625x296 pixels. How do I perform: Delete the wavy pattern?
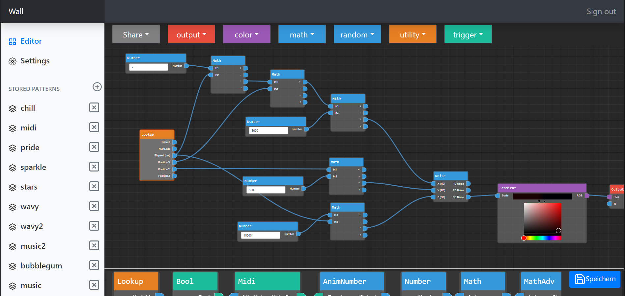[x=94, y=206]
